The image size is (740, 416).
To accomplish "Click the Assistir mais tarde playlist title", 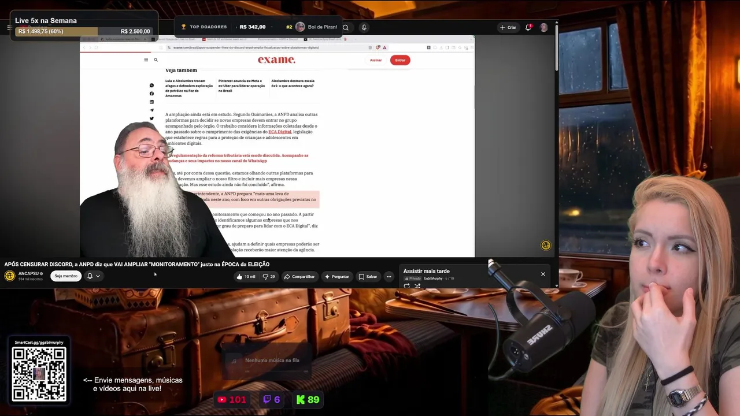I will tap(427, 271).
